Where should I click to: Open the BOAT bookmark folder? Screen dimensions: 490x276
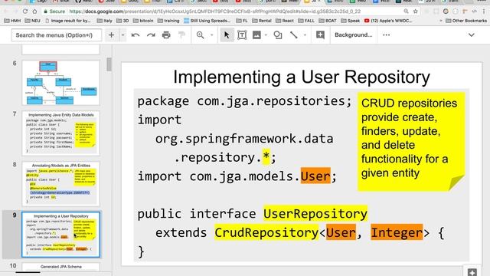point(328,21)
